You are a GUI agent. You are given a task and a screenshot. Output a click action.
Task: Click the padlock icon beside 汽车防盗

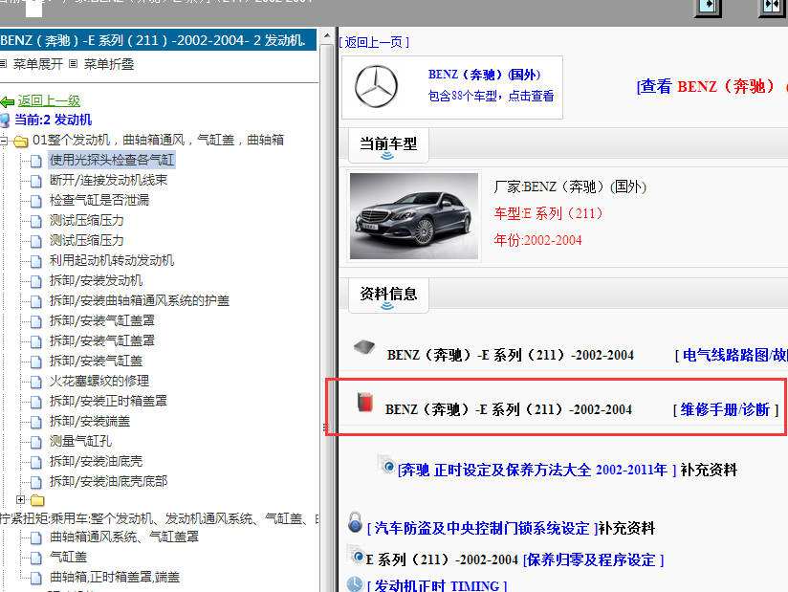(355, 522)
